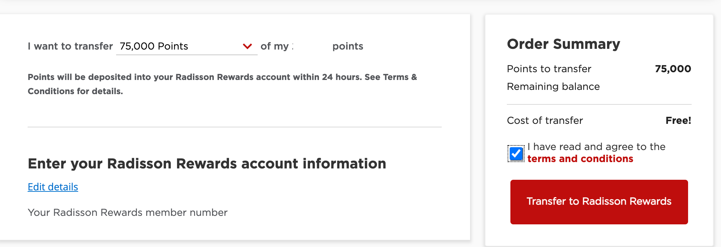Click the Edit details link

point(53,187)
